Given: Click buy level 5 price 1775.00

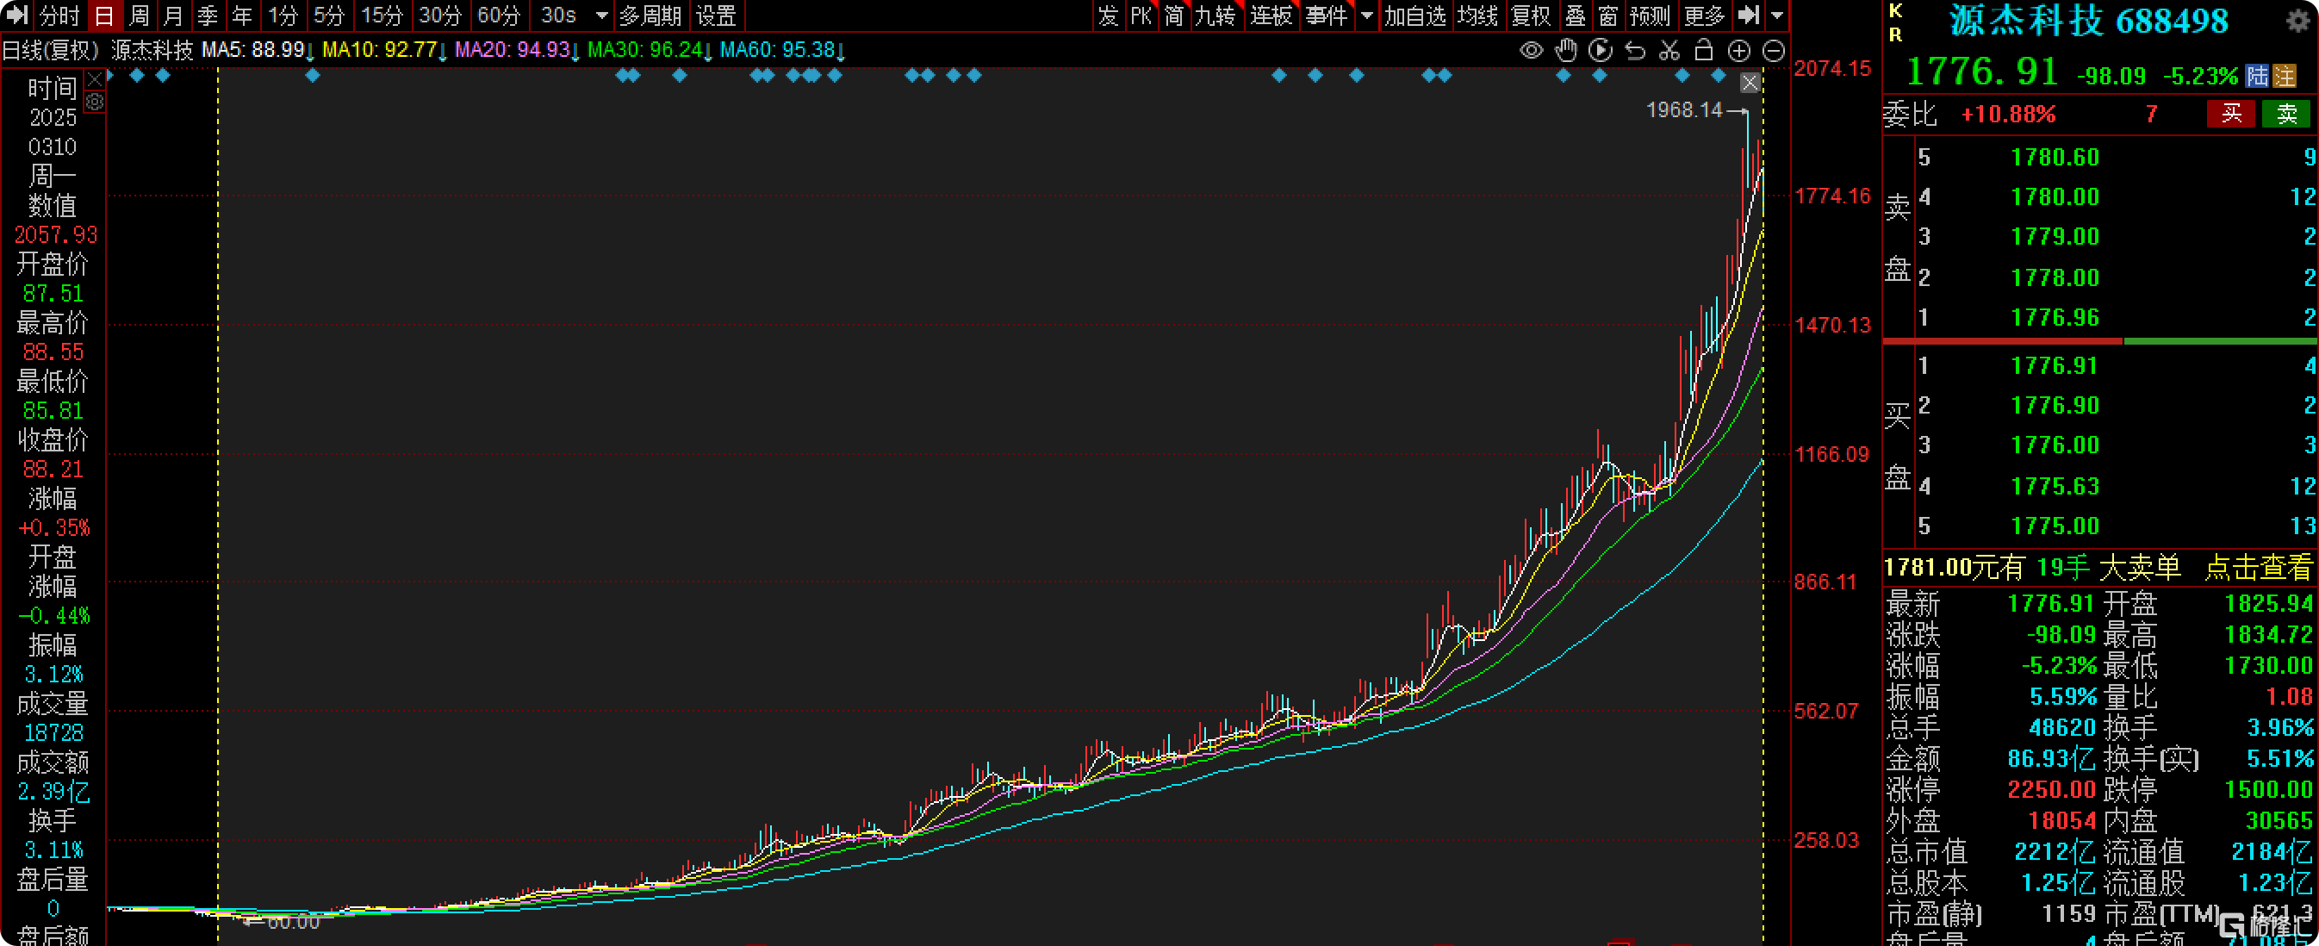Looking at the screenshot, I should pyautogui.click(x=2055, y=526).
